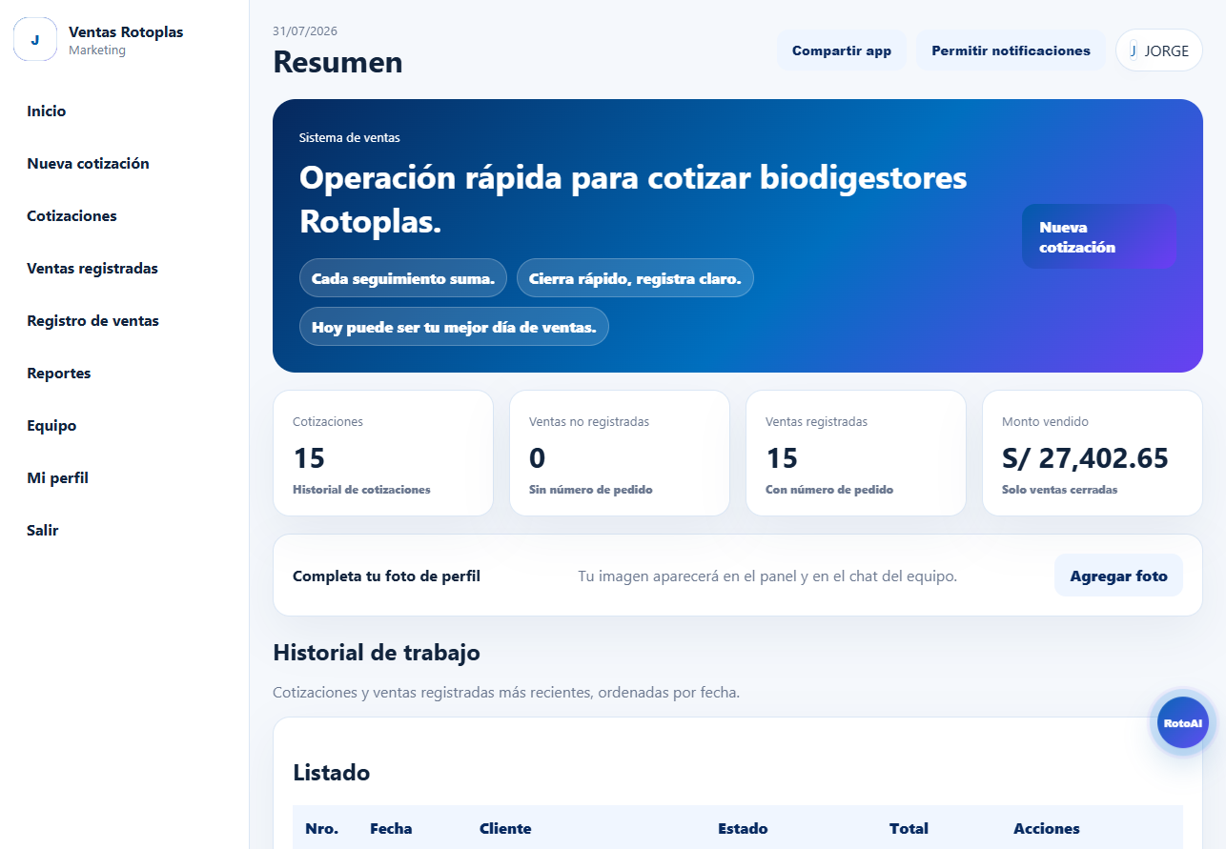Click the date 31/07/2026
The height and width of the screenshot is (849, 1226).
point(305,30)
